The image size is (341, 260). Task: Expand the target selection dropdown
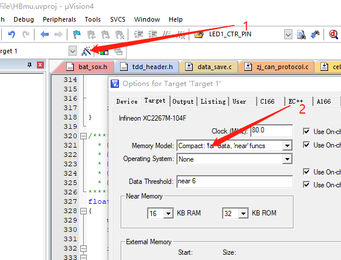[x=73, y=52]
